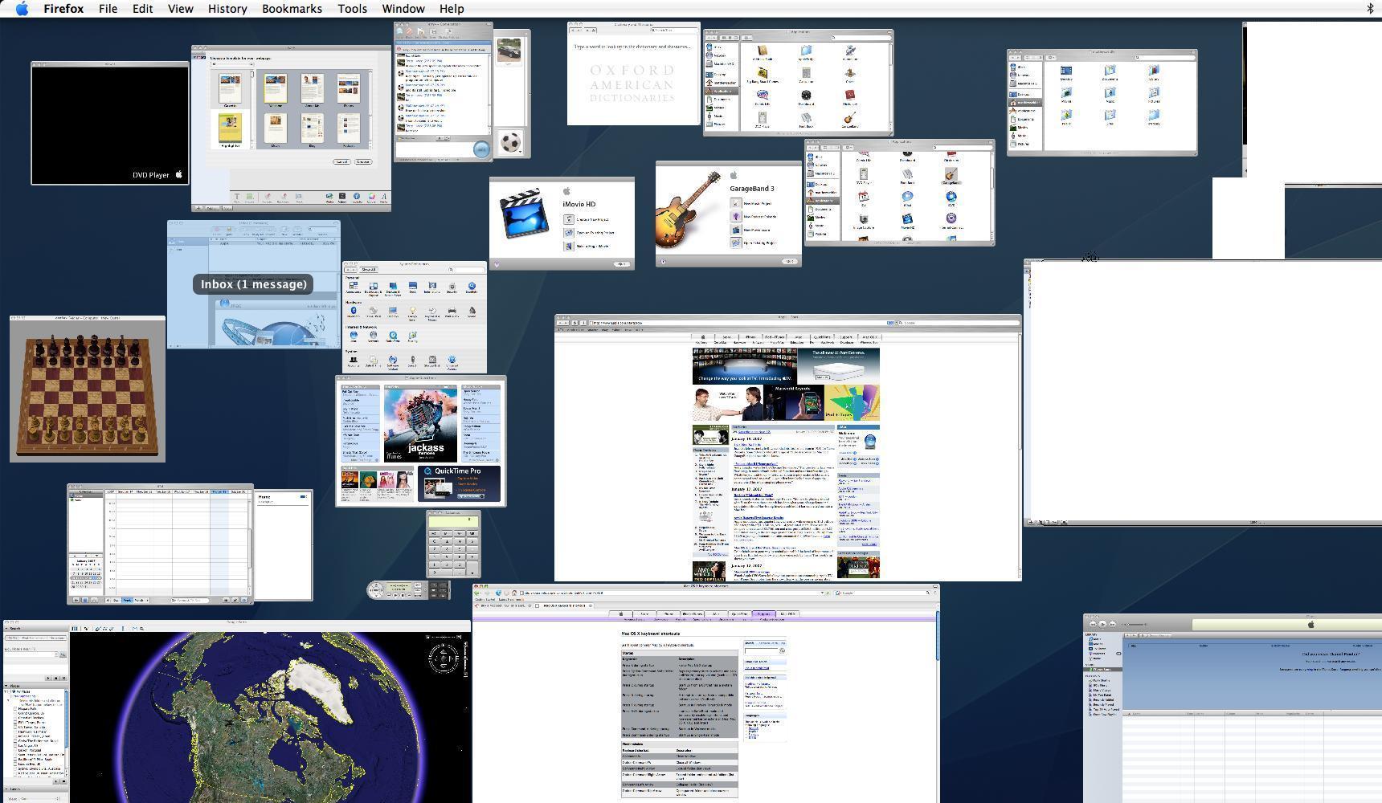
Task: Click Dashboard icon in top Applications Finder window
Action: [x=806, y=97]
